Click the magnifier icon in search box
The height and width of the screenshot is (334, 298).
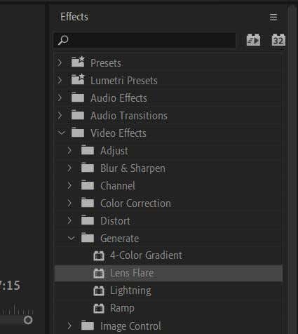(x=63, y=40)
